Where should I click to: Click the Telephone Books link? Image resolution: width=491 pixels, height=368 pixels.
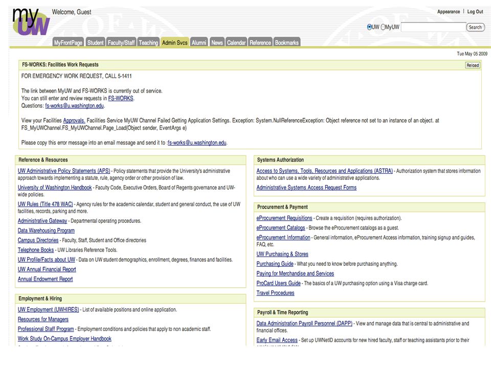[x=36, y=250]
